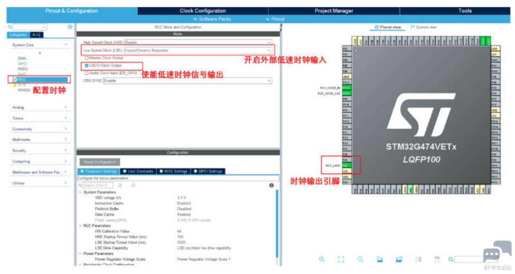Select Parameter Settings tab

(99, 171)
